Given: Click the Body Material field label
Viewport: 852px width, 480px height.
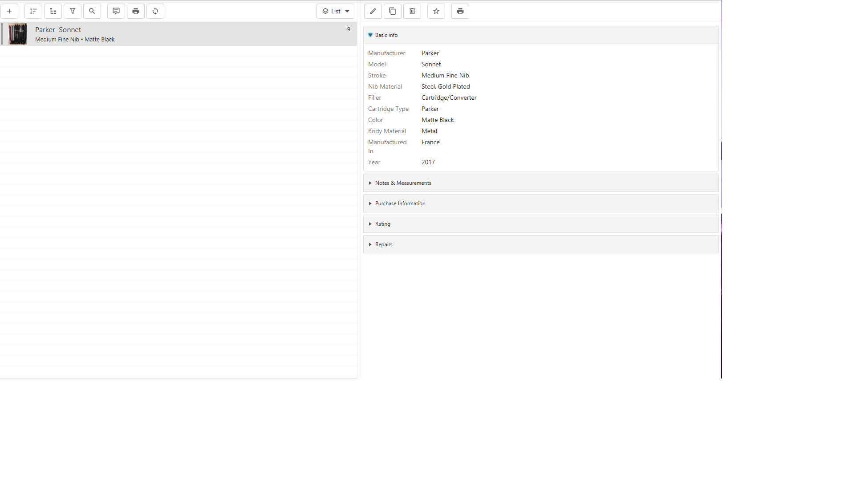Looking at the screenshot, I should tap(387, 131).
